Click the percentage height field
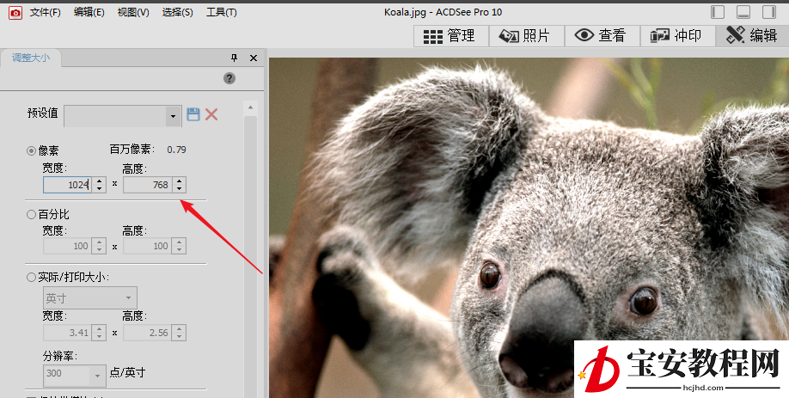 (148, 246)
